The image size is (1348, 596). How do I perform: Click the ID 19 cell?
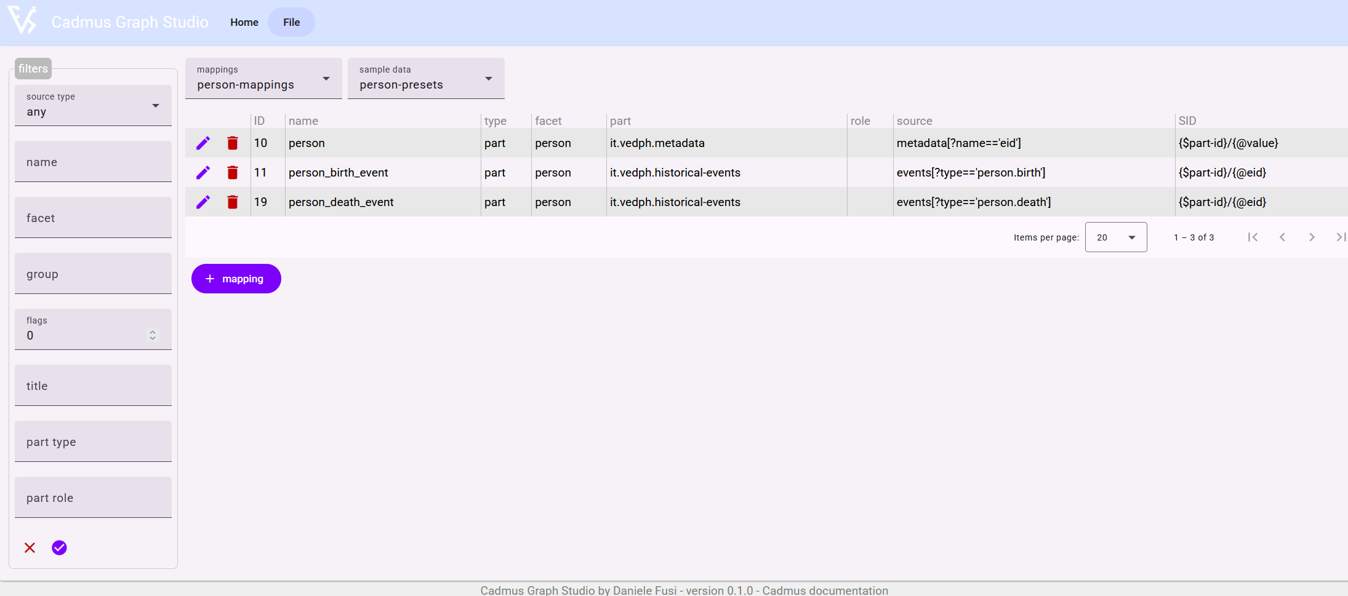[x=268, y=202]
